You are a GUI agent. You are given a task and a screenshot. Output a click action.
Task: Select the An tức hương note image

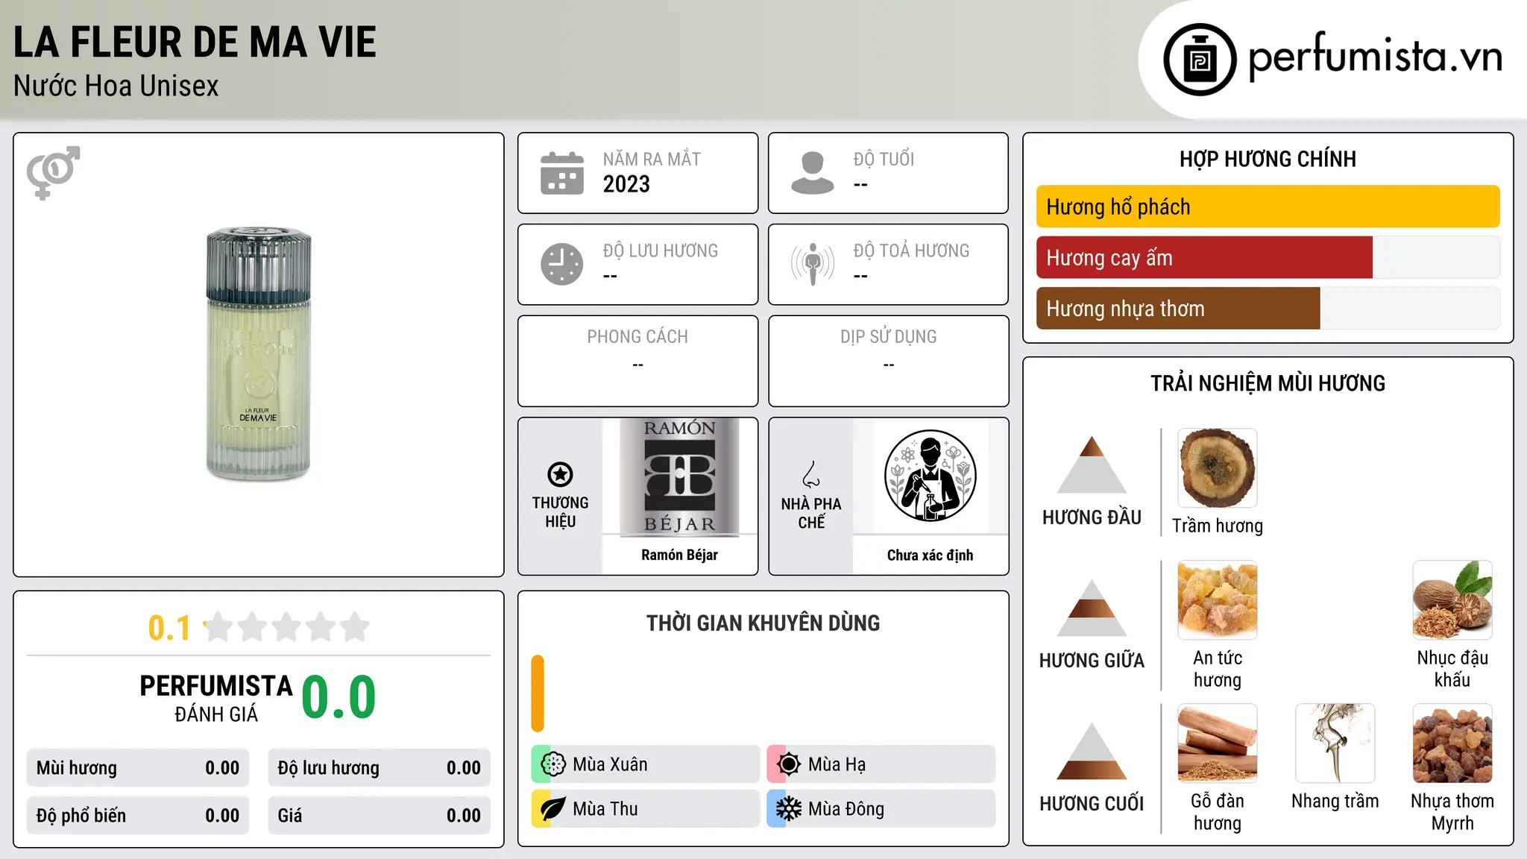click(1218, 600)
